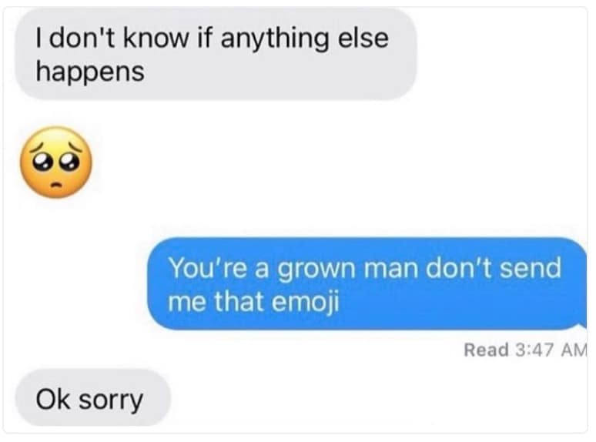The height and width of the screenshot is (442, 596).
Task: Click the "3:47 AM" timestamp
Action: [552, 350]
